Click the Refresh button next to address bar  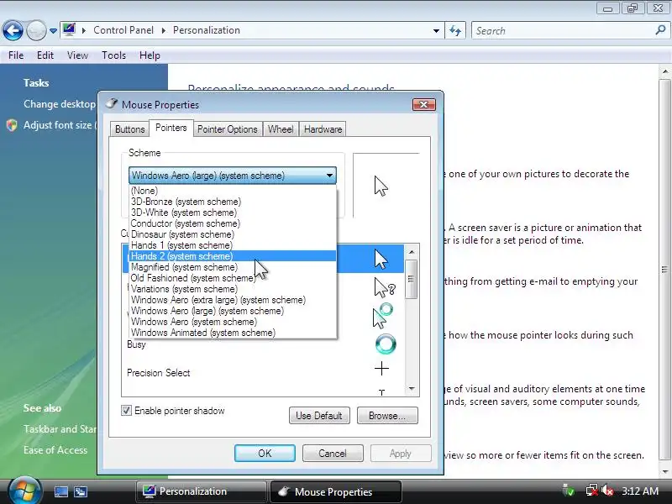[455, 31]
